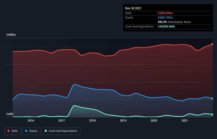Click the 2021 x-axis label
217x139 pixels.
click(x=184, y=121)
